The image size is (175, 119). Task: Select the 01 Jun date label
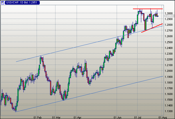tap(118, 117)
